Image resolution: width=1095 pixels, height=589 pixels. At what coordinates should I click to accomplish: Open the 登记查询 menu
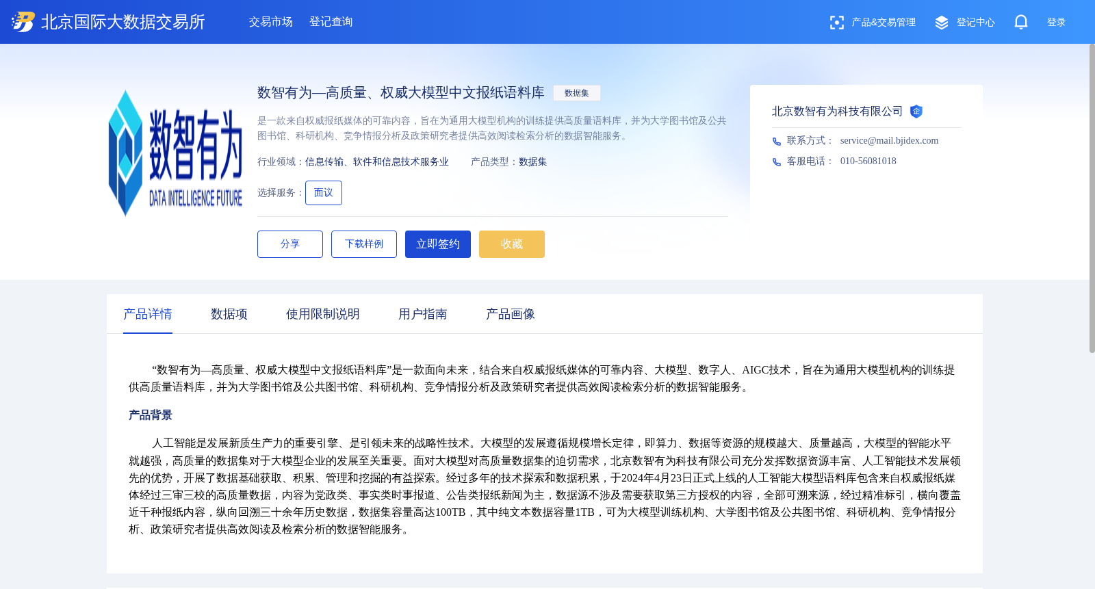331,22
